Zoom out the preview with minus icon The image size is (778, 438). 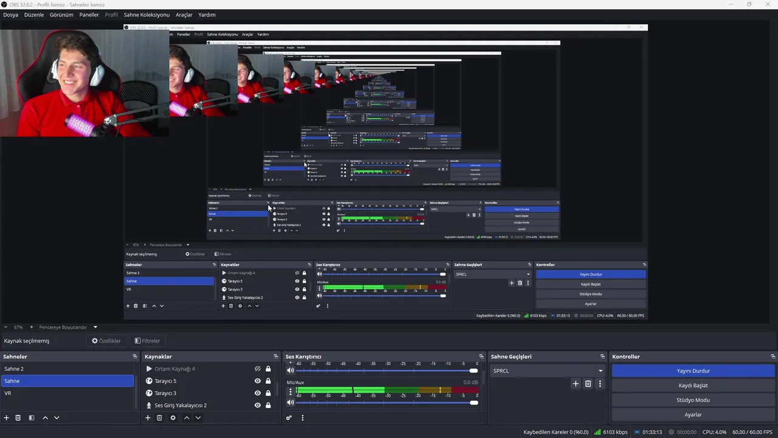point(5,327)
